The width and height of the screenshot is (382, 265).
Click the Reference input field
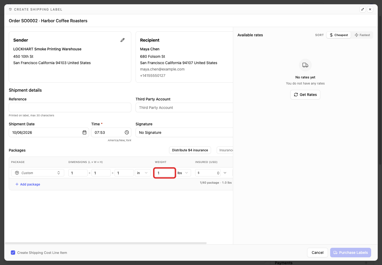coord(70,108)
